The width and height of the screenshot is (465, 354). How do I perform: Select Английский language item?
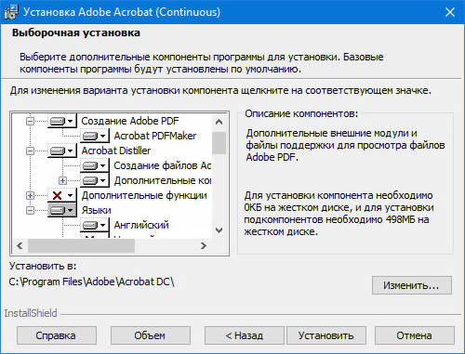pyautogui.click(x=141, y=225)
